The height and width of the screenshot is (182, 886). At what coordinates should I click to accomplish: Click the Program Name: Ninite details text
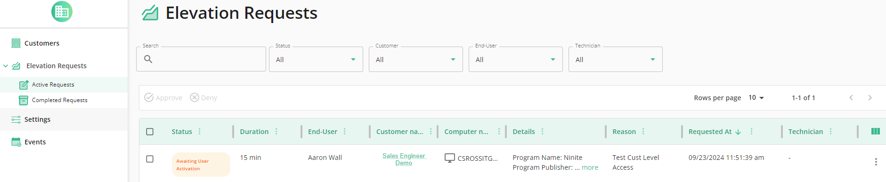(547, 158)
